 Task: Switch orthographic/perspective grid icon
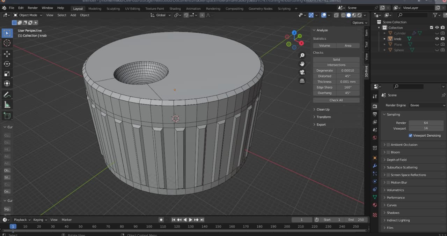pyautogui.click(x=302, y=81)
